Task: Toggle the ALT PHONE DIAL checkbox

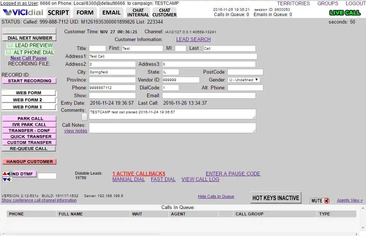Action: (9, 52)
